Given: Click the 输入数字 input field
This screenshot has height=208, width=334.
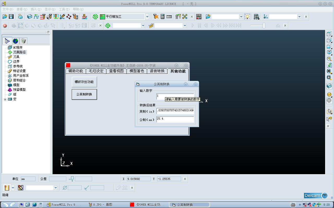Looking at the screenshot, I should [175, 96].
